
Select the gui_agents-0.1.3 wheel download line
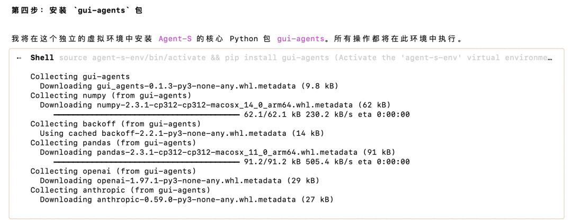[189, 86]
